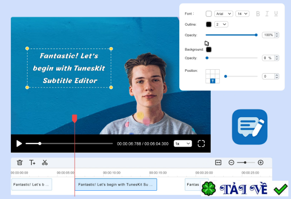This screenshot has height=199, width=291.
Task: Adjust the position offset slider handle
Action: [226, 76]
